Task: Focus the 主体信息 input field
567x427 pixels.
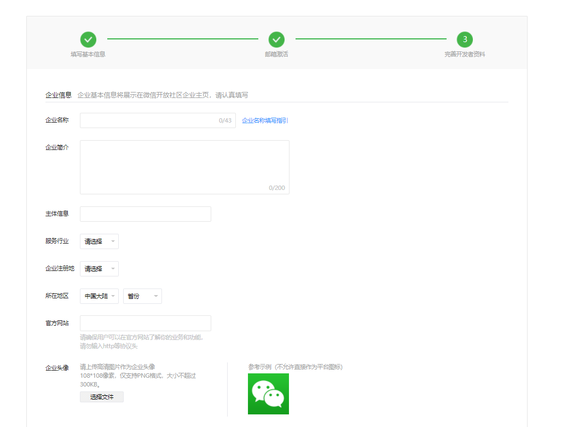Action: tap(145, 214)
